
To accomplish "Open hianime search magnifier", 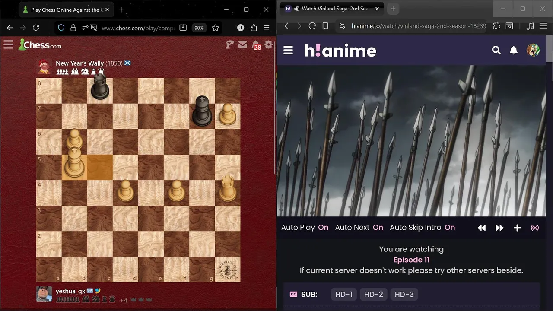I will tap(496, 51).
